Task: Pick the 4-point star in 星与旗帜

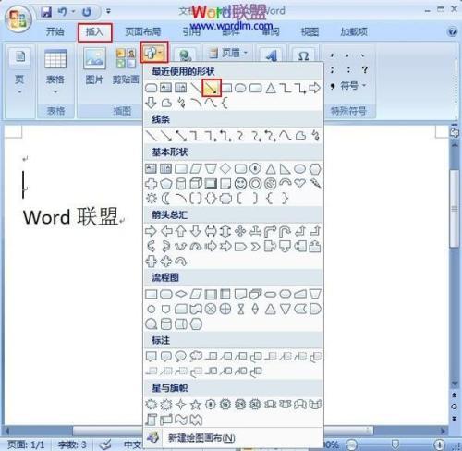Action: [181, 404]
